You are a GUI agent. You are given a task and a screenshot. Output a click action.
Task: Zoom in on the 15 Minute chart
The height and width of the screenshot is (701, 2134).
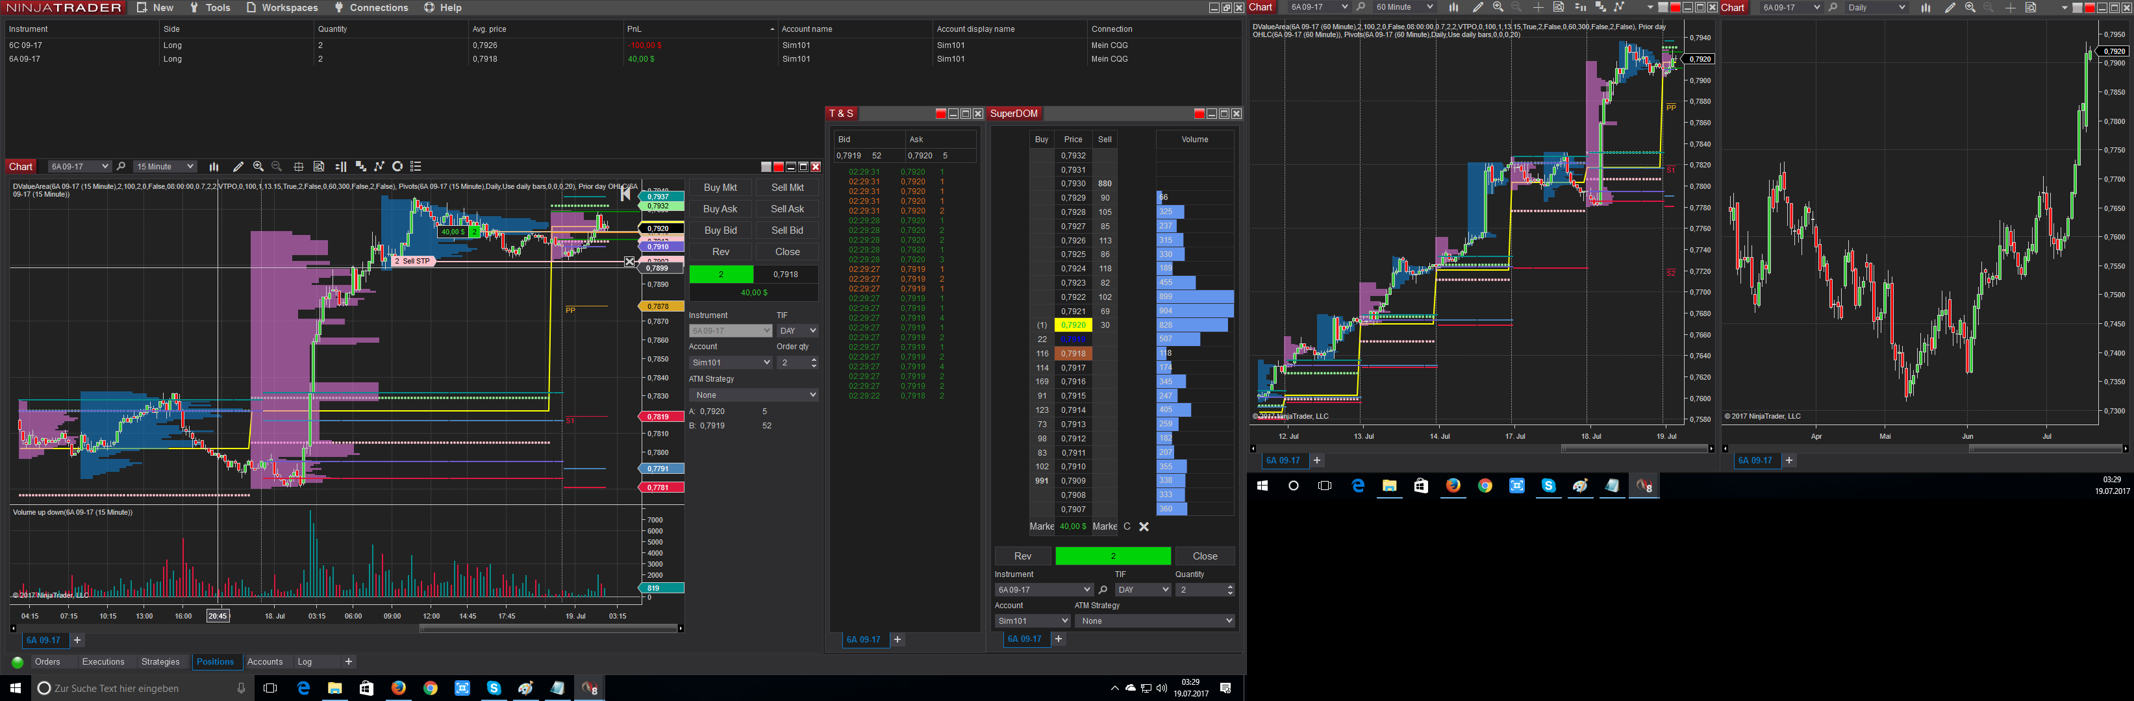pyautogui.click(x=258, y=166)
